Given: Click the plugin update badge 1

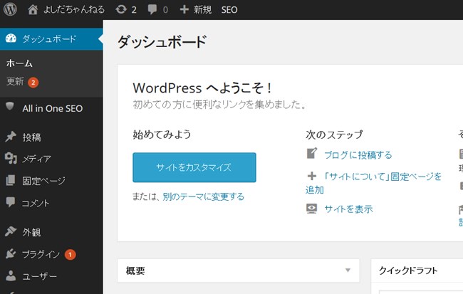Looking at the screenshot, I should pos(71,254).
